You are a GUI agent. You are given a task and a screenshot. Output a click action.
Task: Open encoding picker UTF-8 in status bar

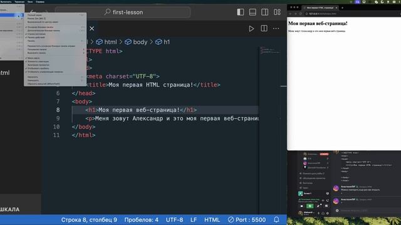click(174, 219)
